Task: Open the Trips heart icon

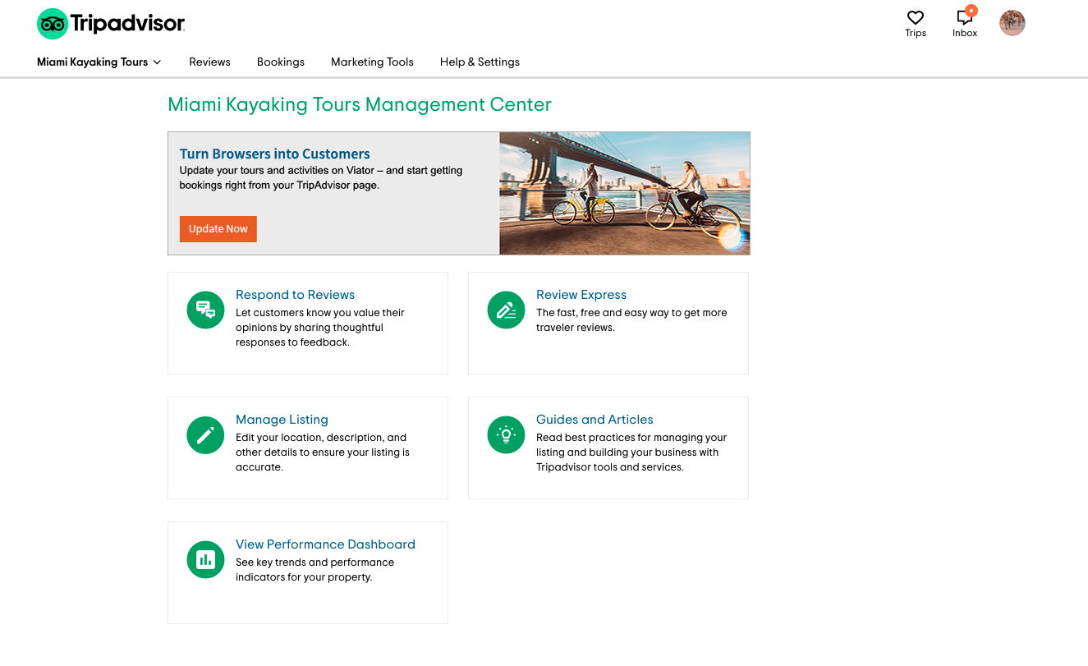Action: click(x=916, y=17)
